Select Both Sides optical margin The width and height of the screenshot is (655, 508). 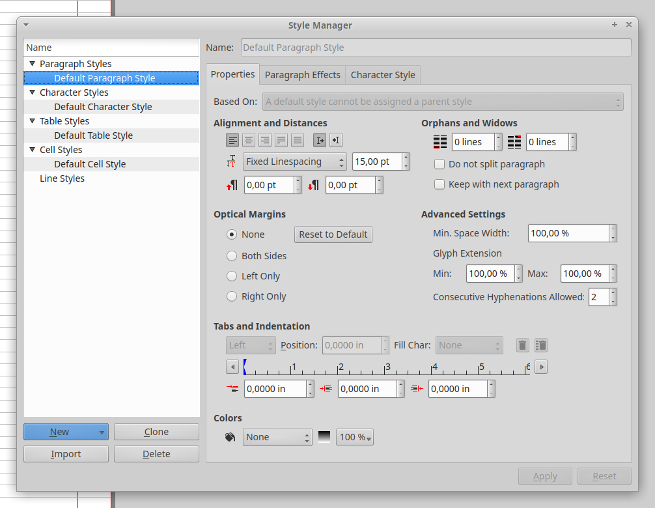[x=232, y=256]
